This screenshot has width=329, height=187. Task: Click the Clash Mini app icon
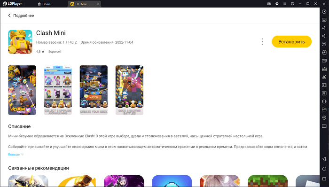tap(20, 42)
